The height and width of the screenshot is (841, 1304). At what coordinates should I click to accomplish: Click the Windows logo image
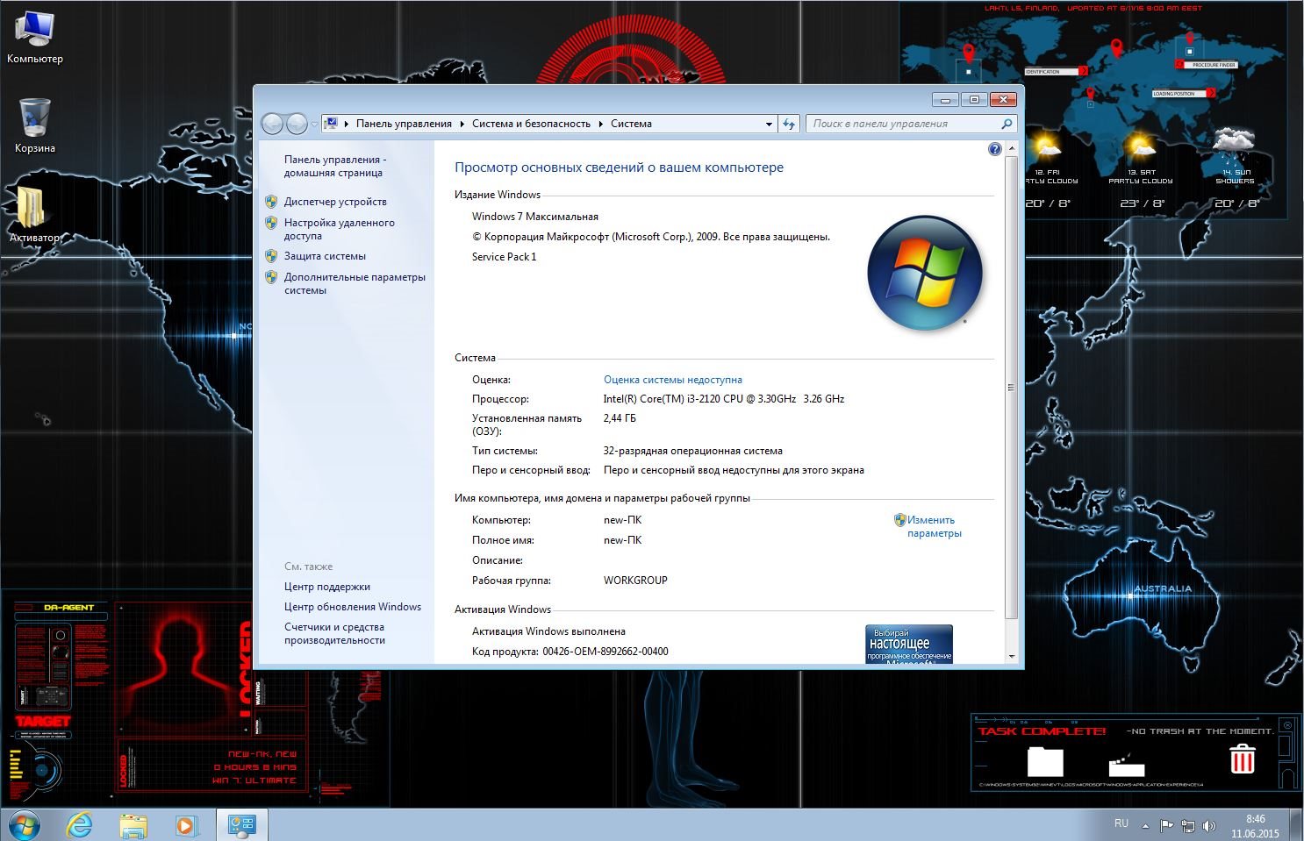(924, 273)
